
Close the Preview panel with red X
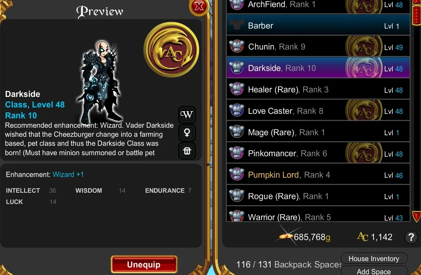coord(199,6)
